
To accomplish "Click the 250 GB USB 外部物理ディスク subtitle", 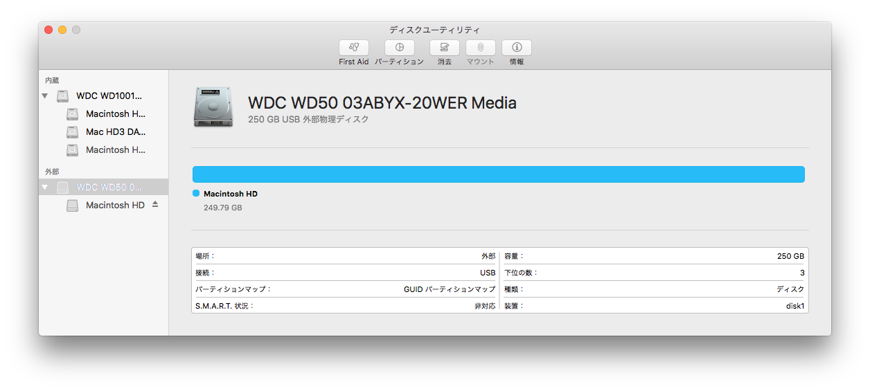I will tap(308, 120).
